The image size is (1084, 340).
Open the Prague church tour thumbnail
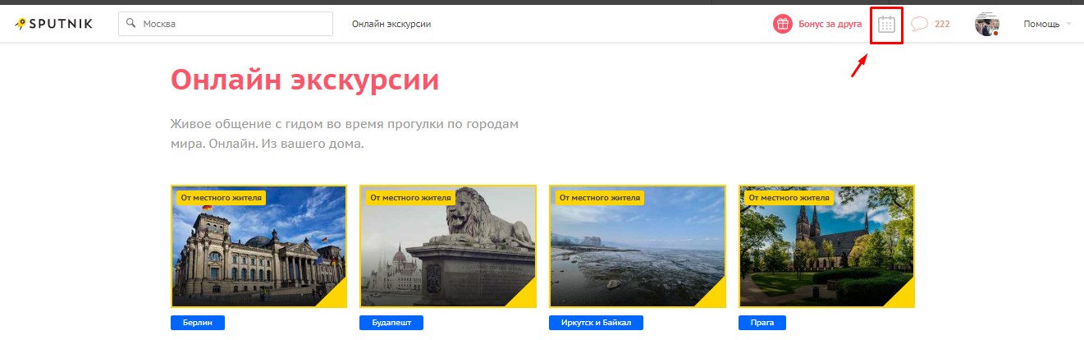(x=827, y=246)
